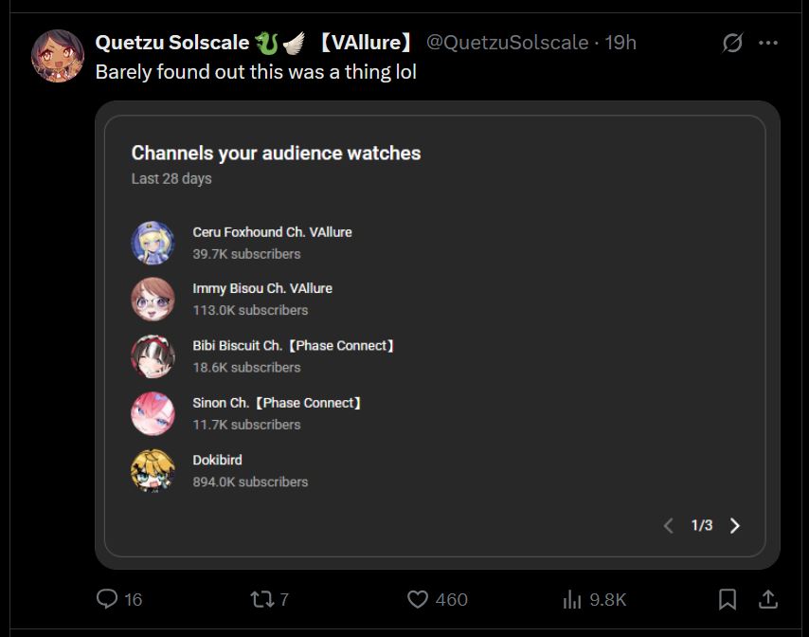Viewport: 809px width, 637px height.
Task: Retweet this post via repost icon
Action: point(261,599)
